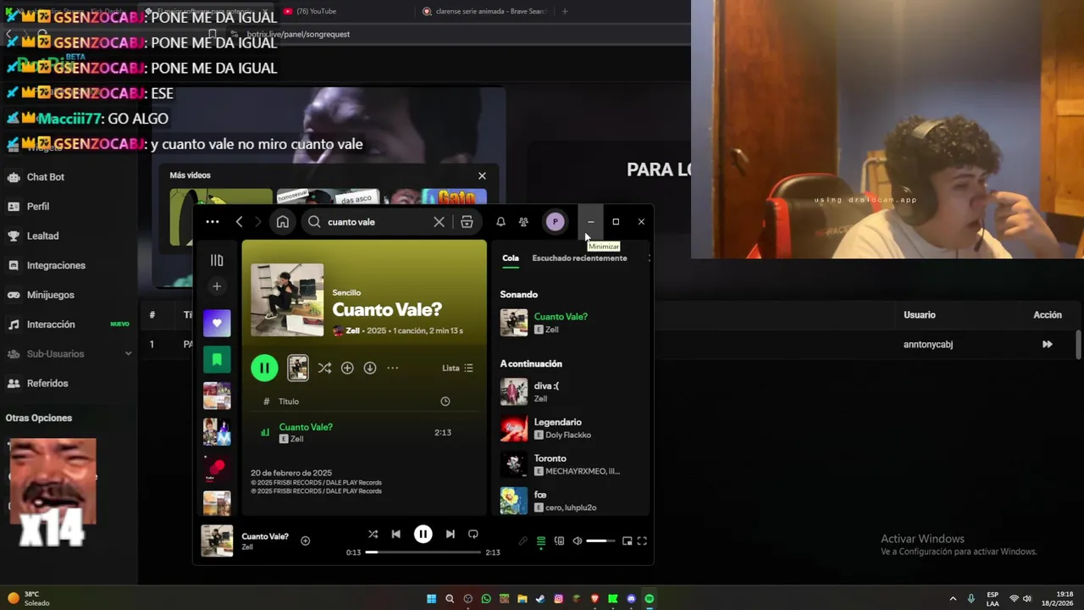1084x610 pixels.
Task: Add now-playing song to Liked Songs
Action: [x=306, y=541]
